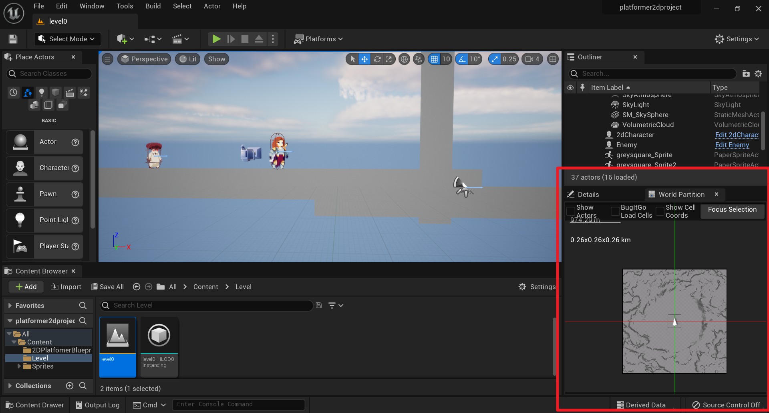Image resolution: width=769 pixels, height=413 pixels.
Task: Open grid snap value 10
Action: (x=446, y=59)
